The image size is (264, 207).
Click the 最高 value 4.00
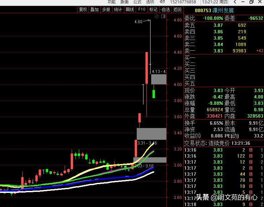pyautogui.click(x=259, y=97)
